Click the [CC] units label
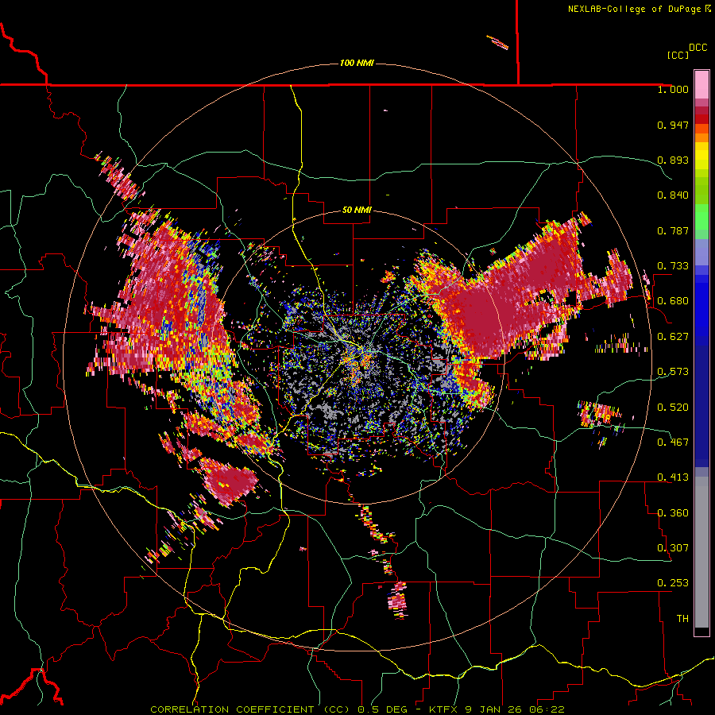The height and width of the screenshot is (715, 715). click(x=678, y=55)
